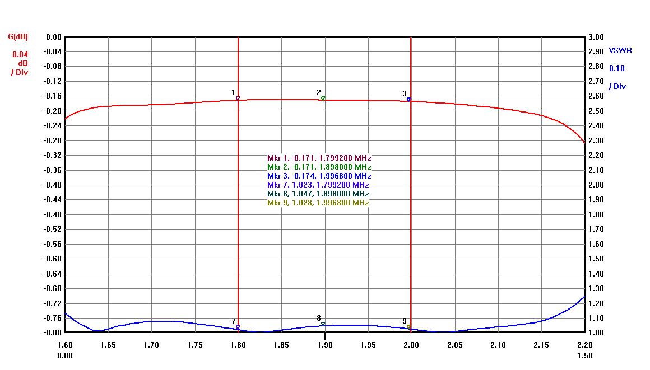Click the 1.60 start frequency axis label
Image resolution: width=650 pixels, height=370 pixels.
[x=65, y=345]
